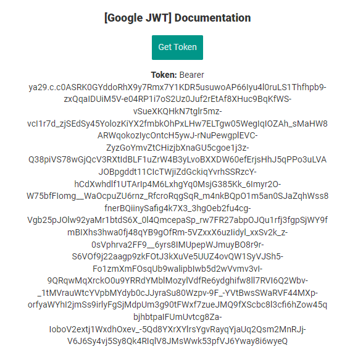This screenshot has width=350, height=357.
Task: Click the Google JWT Documentation heading
Action: click(x=178, y=18)
